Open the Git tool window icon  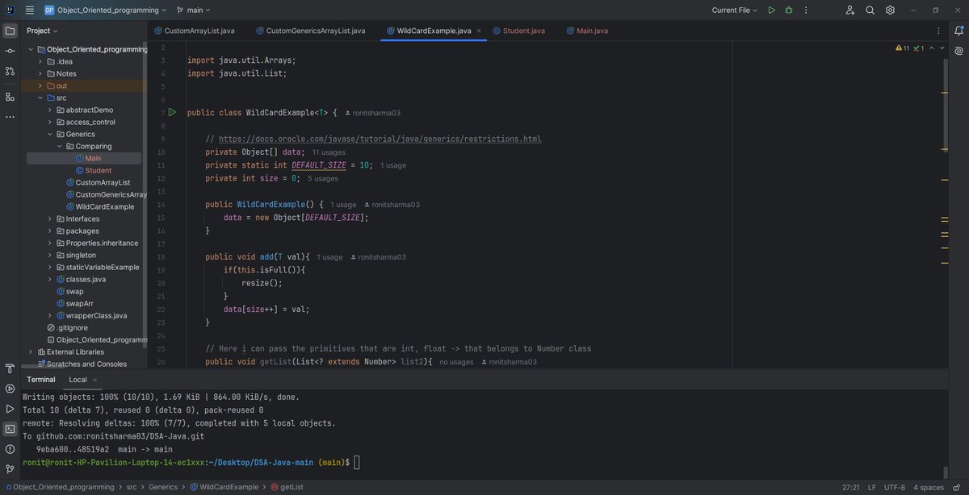click(10, 469)
